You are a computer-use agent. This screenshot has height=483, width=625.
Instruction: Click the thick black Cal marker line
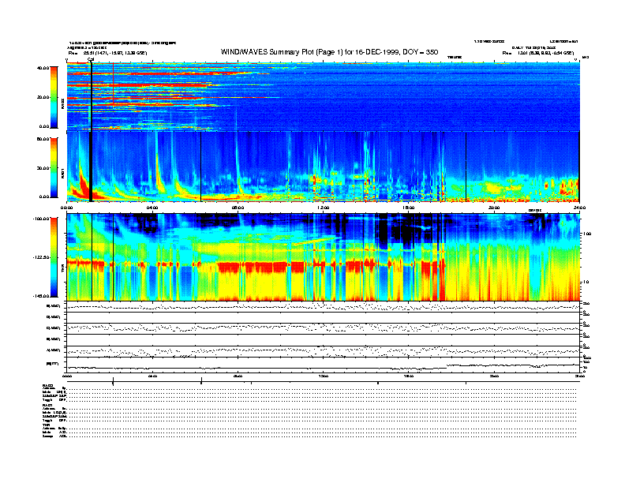coord(91,132)
